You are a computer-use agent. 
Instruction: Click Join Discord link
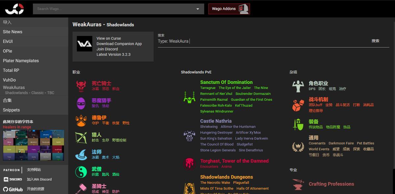click(x=107, y=49)
